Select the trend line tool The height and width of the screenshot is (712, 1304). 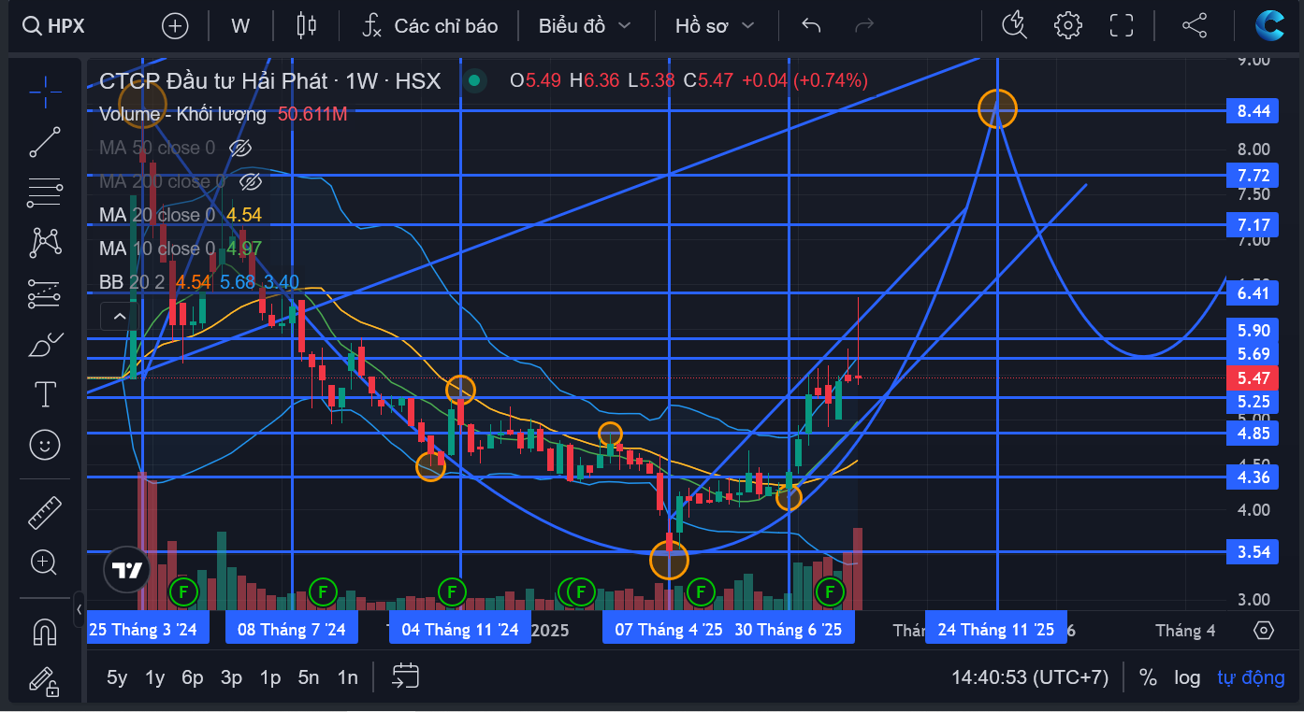(x=45, y=142)
